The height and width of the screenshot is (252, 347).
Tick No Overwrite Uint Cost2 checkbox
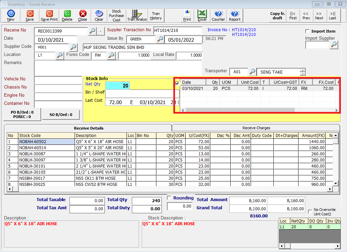pyautogui.click(x=310, y=212)
